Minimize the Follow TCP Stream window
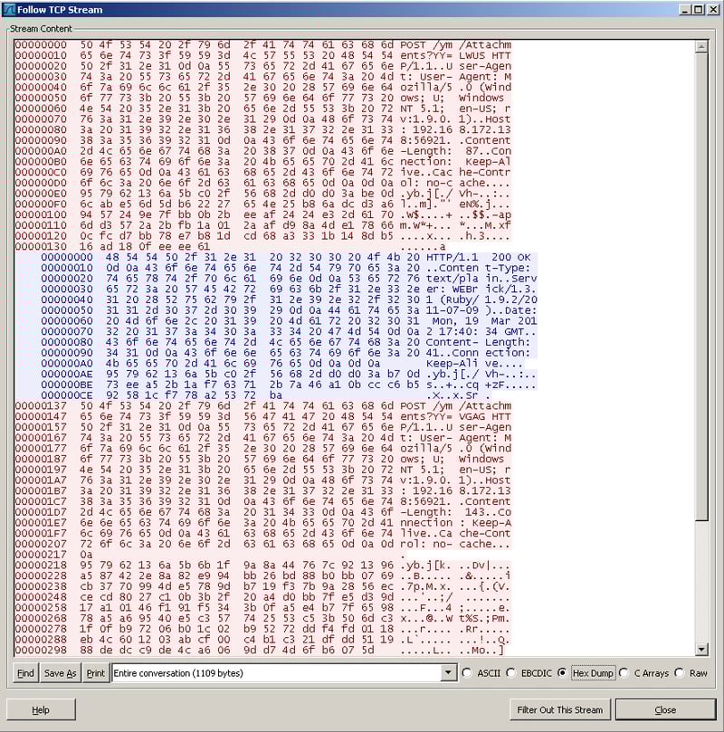Screen dimensions: 724x732 pyautogui.click(x=684, y=9)
